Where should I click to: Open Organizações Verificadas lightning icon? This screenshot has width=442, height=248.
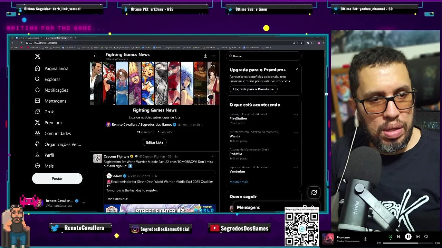pos(37,144)
